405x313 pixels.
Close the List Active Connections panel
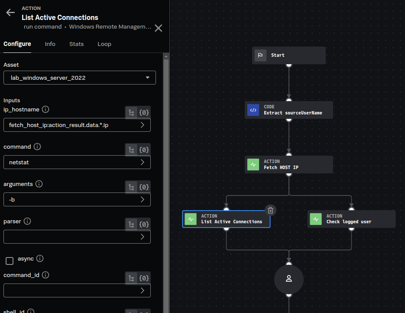click(159, 28)
